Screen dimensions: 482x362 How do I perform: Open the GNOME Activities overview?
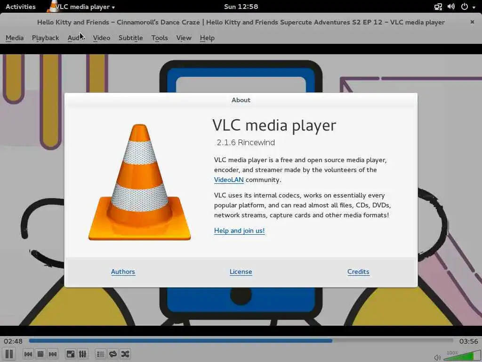click(21, 7)
